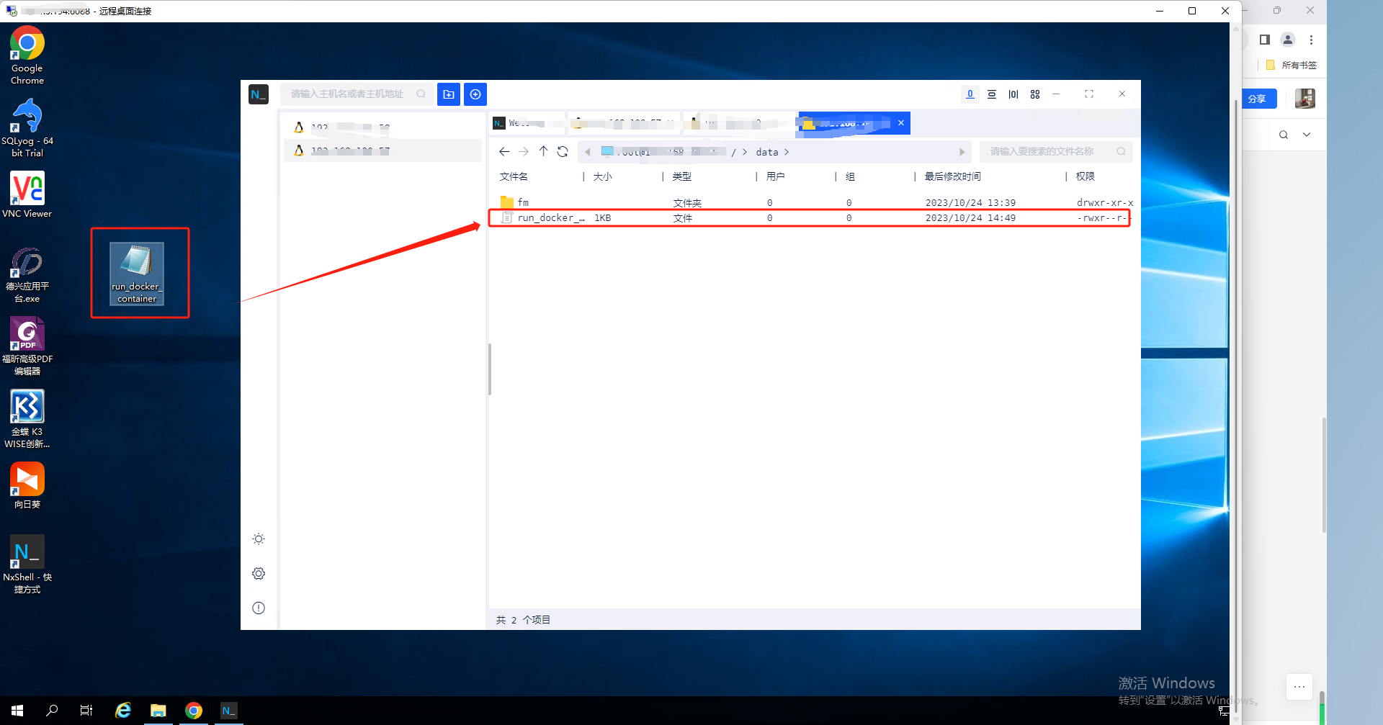Open Google Chrome desktop shortcut
Image resolution: width=1383 pixels, height=725 pixels.
pos(27,55)
